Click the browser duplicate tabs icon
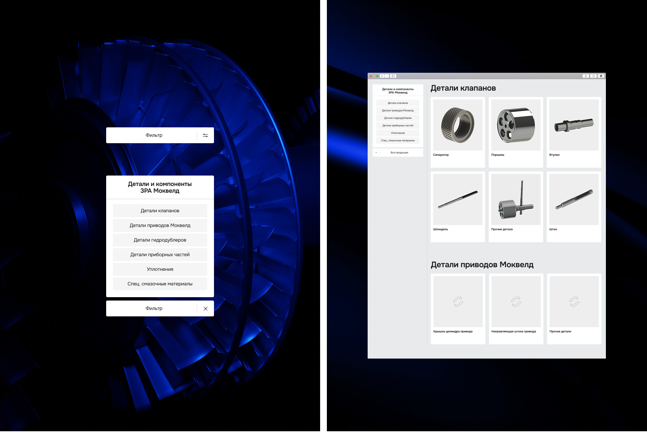Viewport: 647px width, 438px height. (x=593, y=76)
